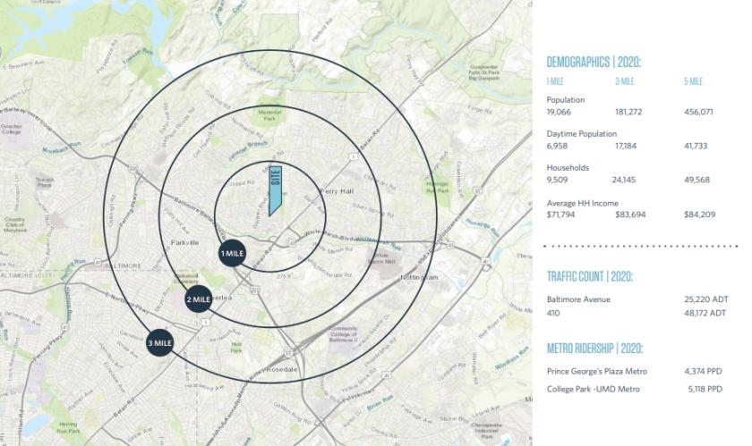Screen dimensions: 752x446
Task: Select the 3-MILE column header
Action: (x=623, y=81)
